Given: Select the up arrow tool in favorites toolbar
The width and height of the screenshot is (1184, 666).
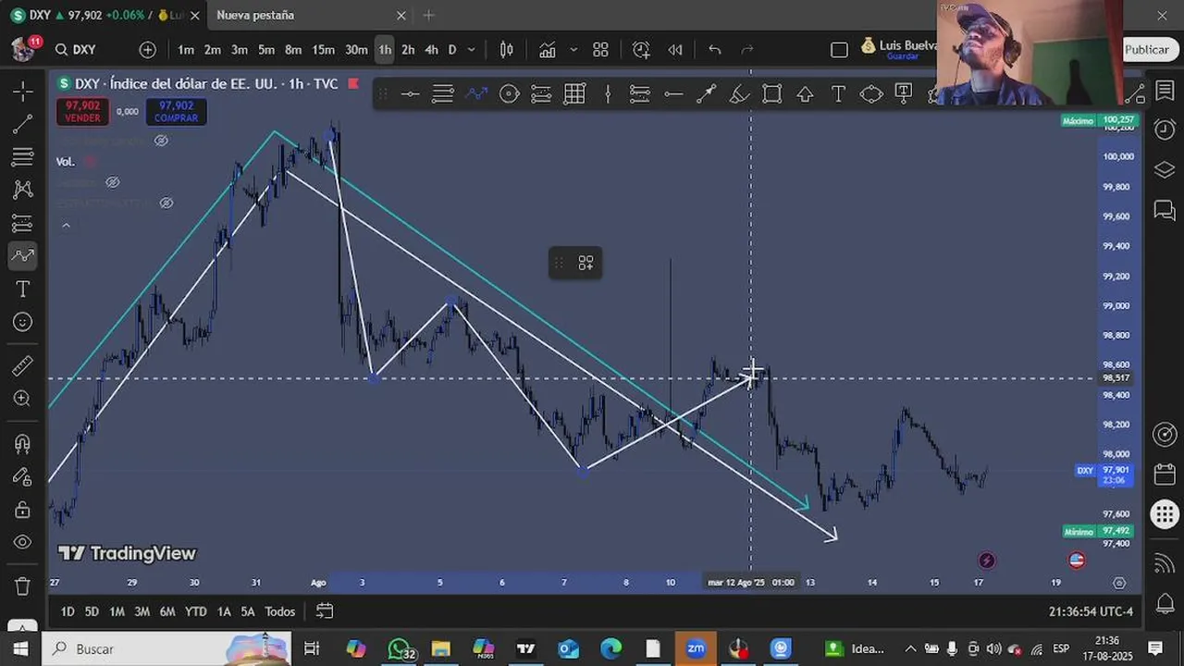Looking at the screenshot, I should tap(805, 93).
